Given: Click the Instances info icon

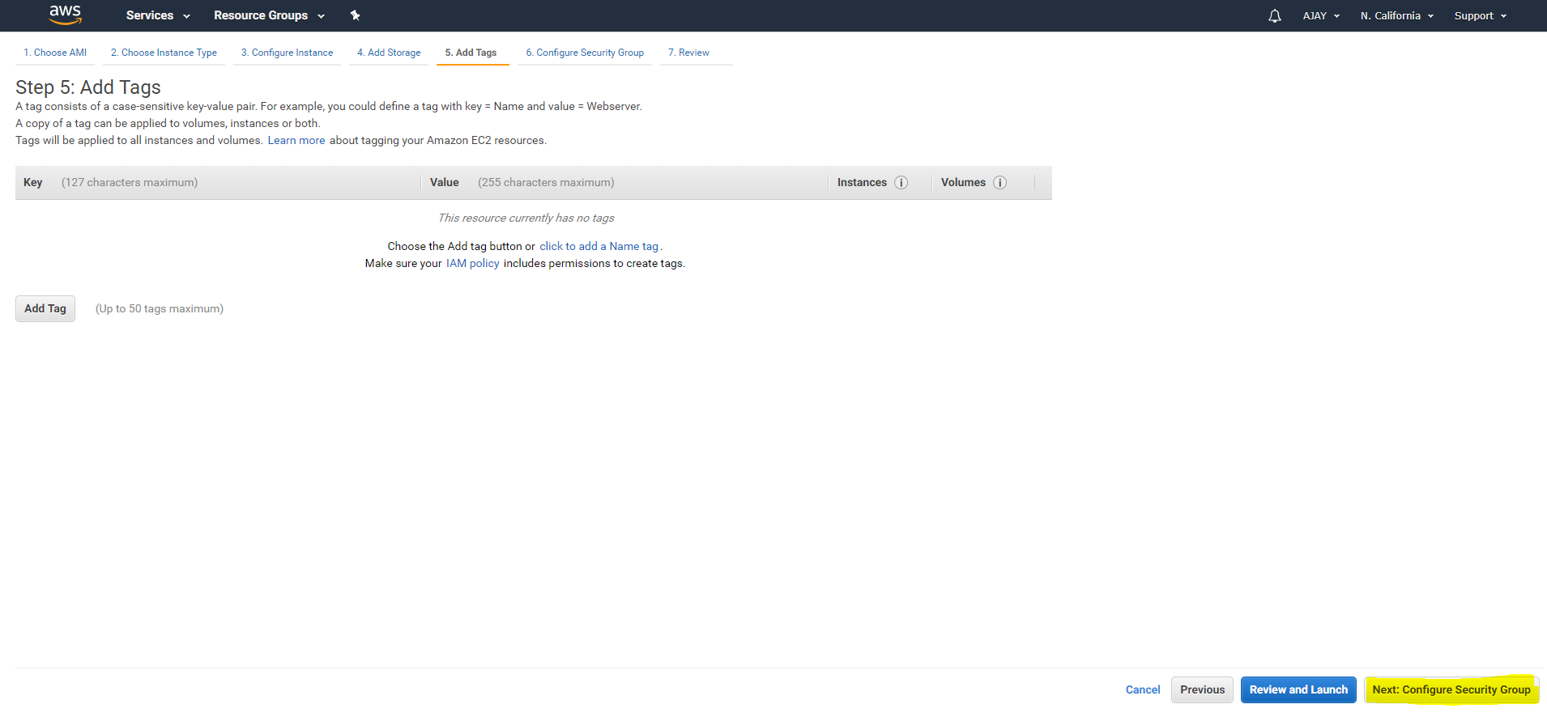Looking at the screenshot, I should (901, 183).
